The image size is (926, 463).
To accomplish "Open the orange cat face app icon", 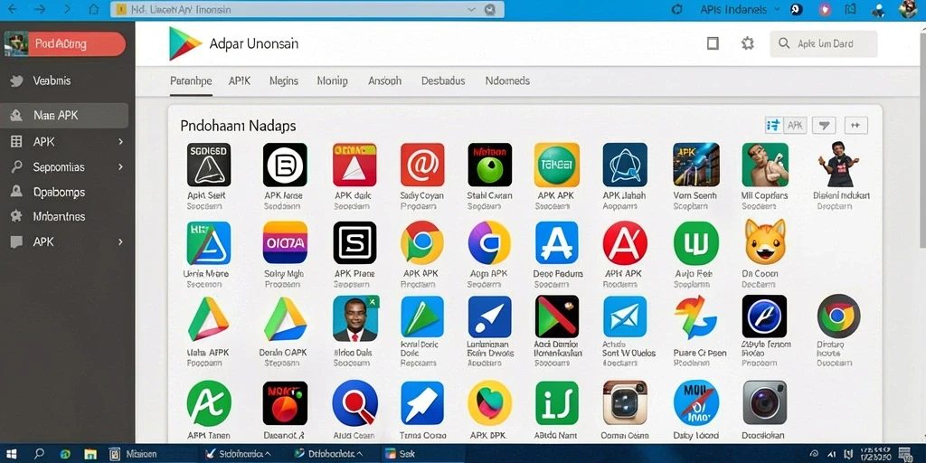I will click(765, 241).
